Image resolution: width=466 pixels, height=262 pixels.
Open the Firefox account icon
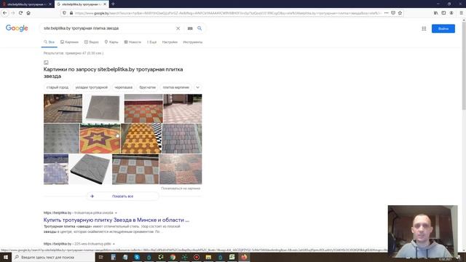(451, 13)
